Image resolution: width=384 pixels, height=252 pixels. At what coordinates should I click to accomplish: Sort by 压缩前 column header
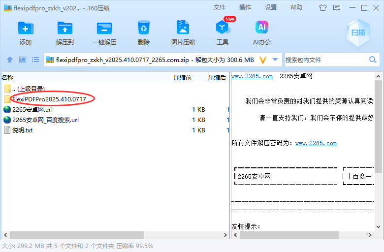click(x=183, y=78)
